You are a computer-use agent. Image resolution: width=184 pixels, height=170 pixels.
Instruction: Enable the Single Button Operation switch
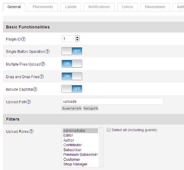(72, 51)
